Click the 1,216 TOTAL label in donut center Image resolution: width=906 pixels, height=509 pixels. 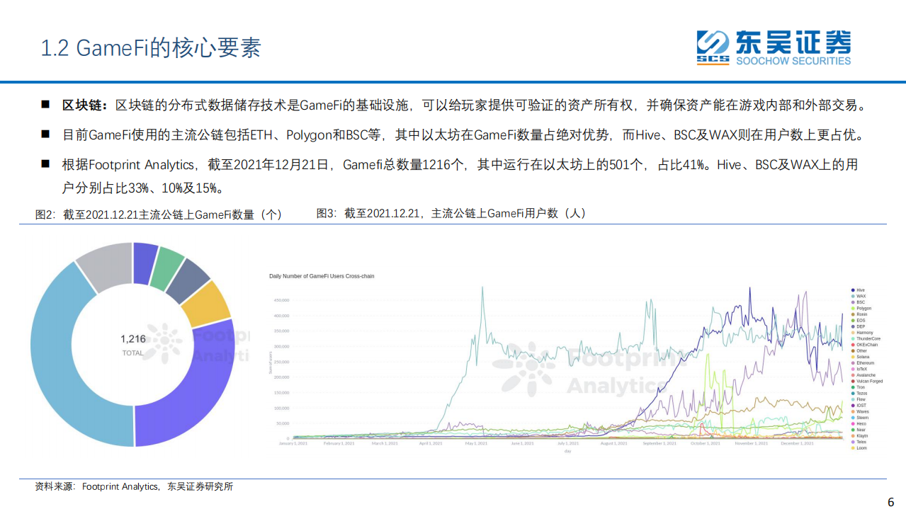[133, 344]
